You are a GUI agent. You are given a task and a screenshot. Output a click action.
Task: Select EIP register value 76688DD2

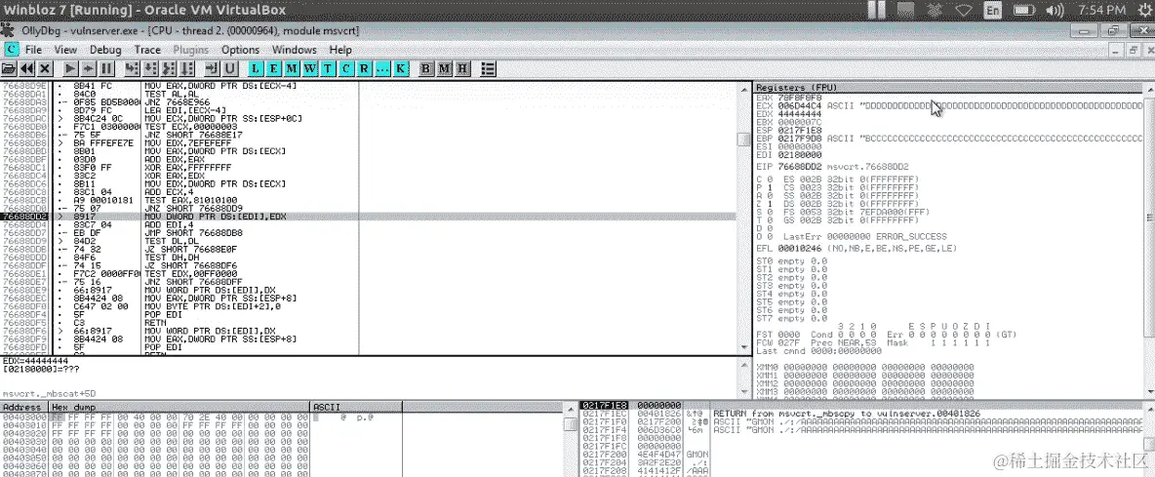[799, 167]
